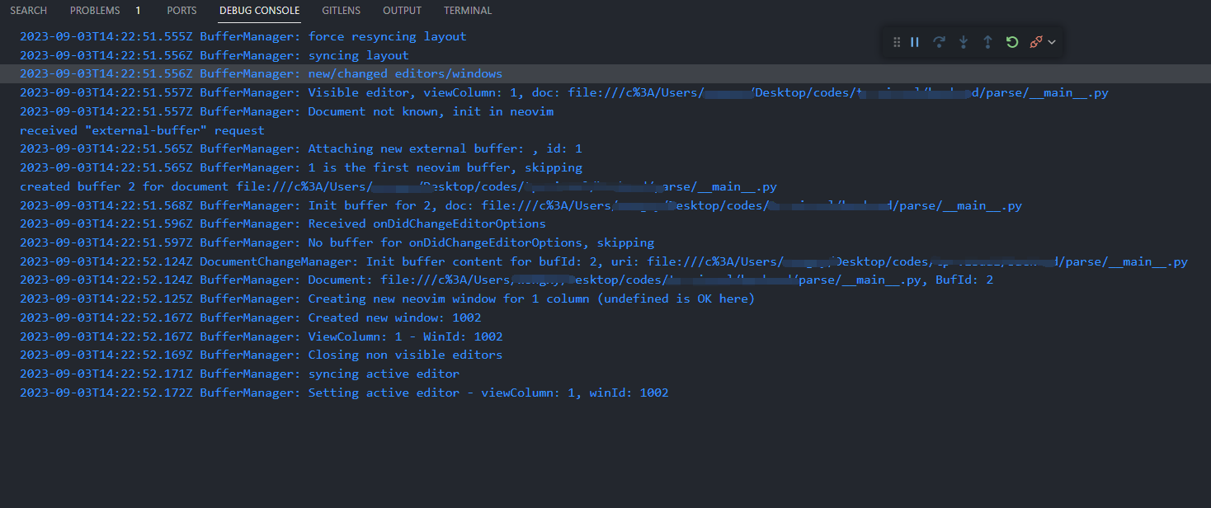Step Into the current function
The width and height of the screenshot is (1211, 508).
point(964,42)
